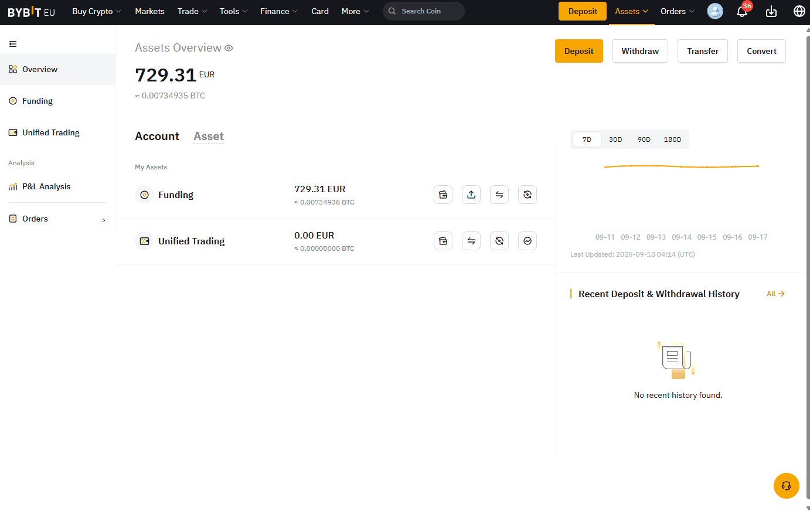Open the Finance dropdown menu

(x=279, y=11)
